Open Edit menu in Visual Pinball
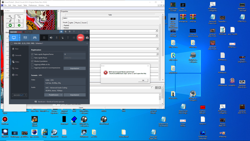The image size is (250, 141). click(x=10, y=5)
